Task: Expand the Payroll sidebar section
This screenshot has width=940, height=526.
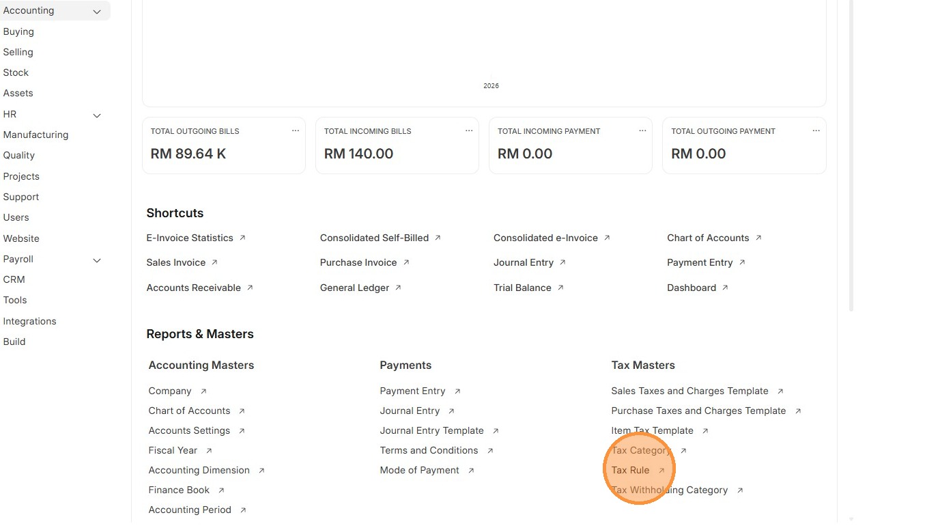Action: (97, 260)
